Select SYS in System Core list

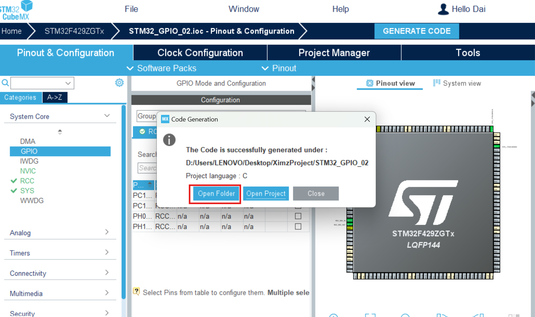pos(27,191)
